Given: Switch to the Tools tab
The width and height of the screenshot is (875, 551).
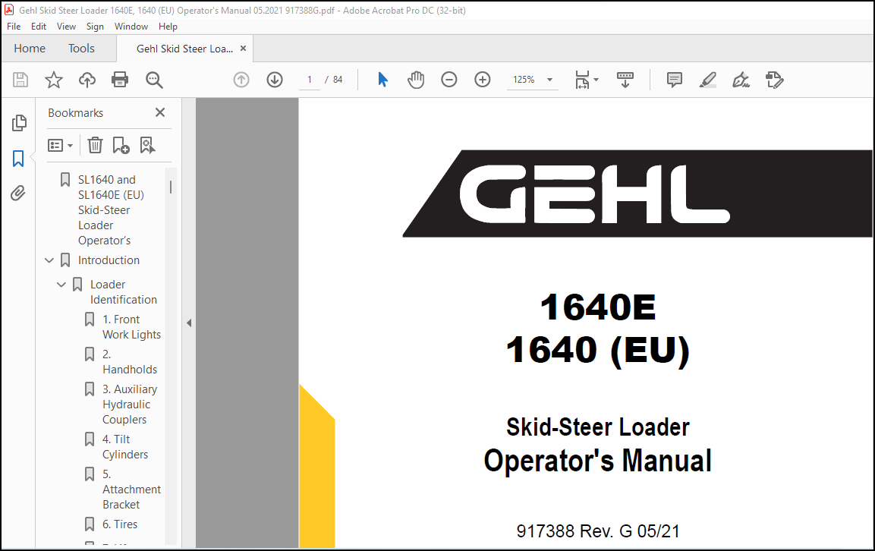Looking at the screenshot, I should click(x=81, y=49).
